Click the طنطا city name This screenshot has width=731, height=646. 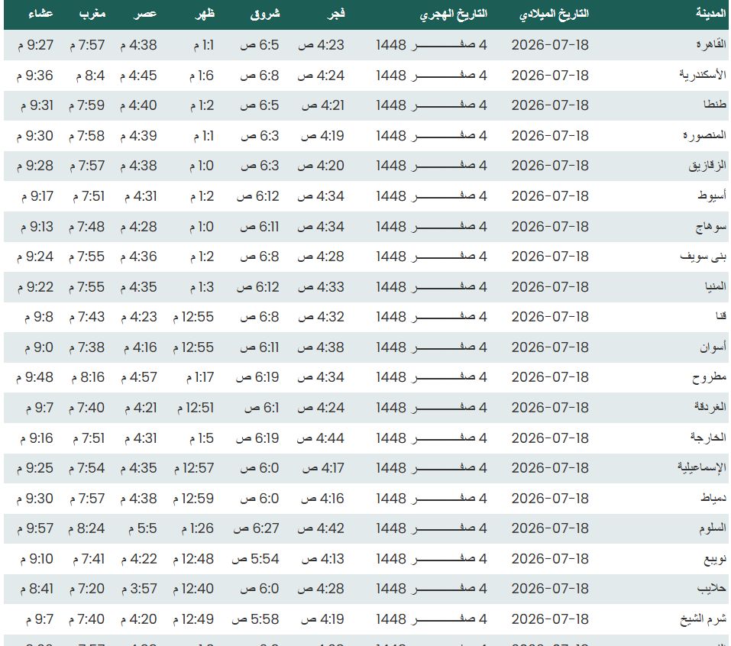point(715,105)
